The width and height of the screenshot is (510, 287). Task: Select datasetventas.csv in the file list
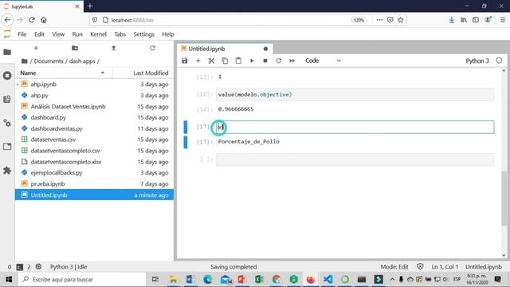coord(94,140)
